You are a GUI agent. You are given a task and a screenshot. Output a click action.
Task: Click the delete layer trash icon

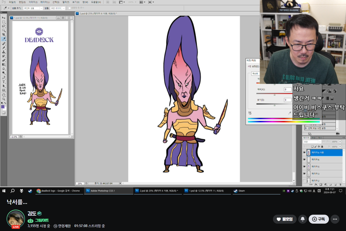[x=340, y=185]
